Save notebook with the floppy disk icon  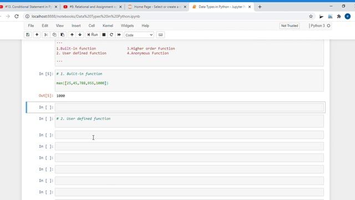coord(28,34)
